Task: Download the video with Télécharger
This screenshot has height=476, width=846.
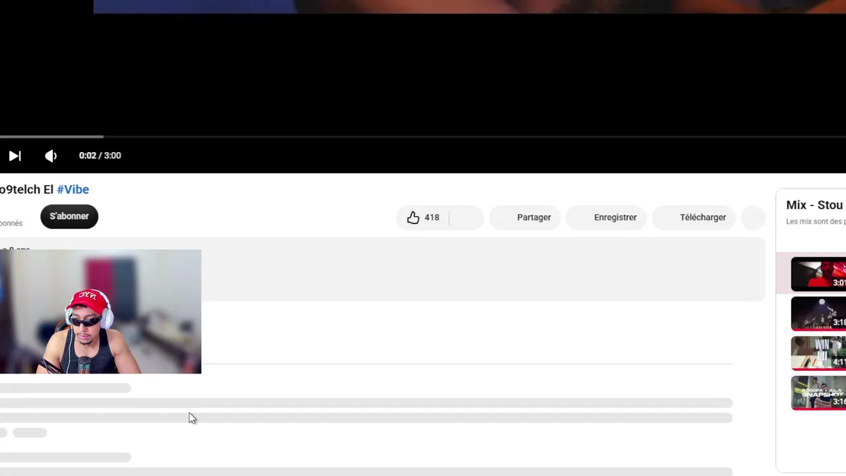Action: [x=694, y=218]
